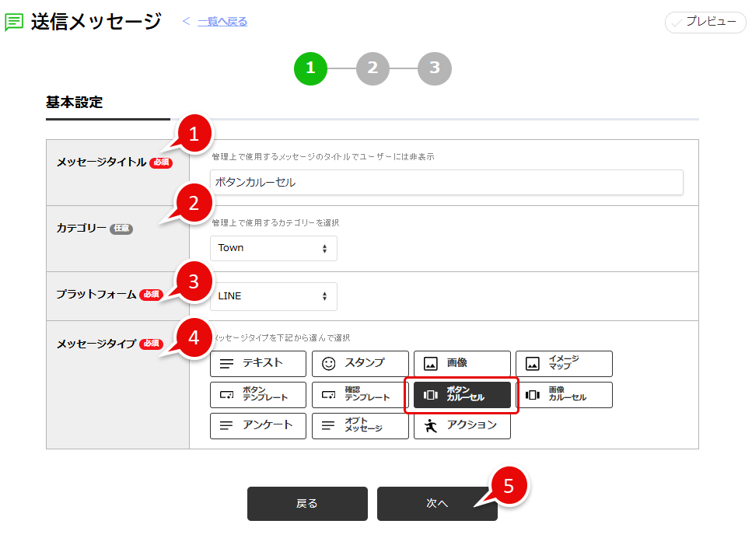The image size is (752, 552).
Task: Click step 2 in the progress indicator
Action: [x=373, y=68]
